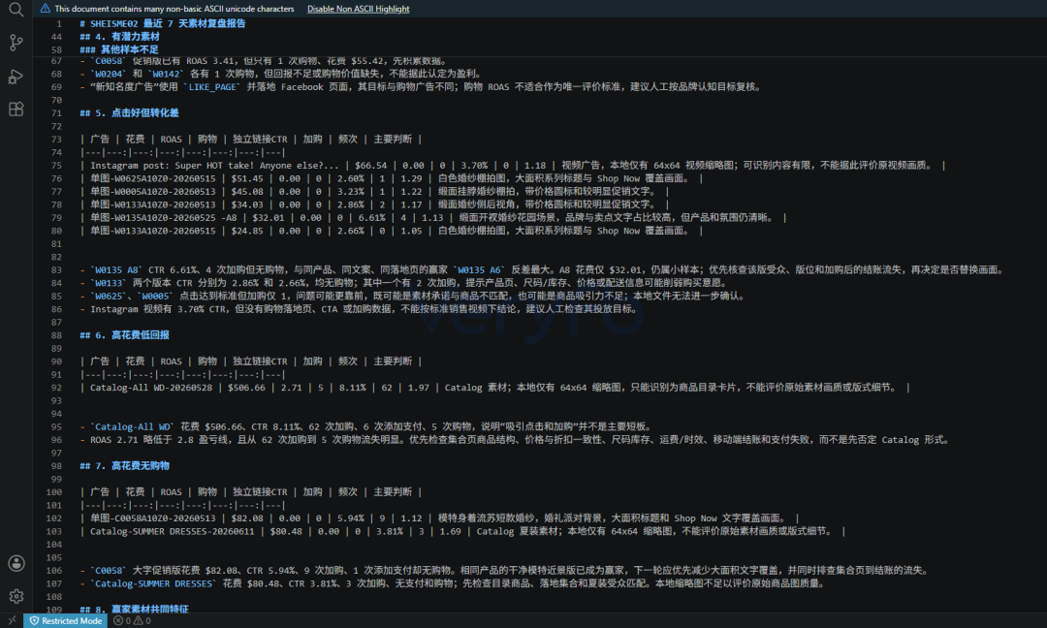Click inline code `W0204` on line 68
This screenshot has width=1047, height=628.
[x=109, y=74]
